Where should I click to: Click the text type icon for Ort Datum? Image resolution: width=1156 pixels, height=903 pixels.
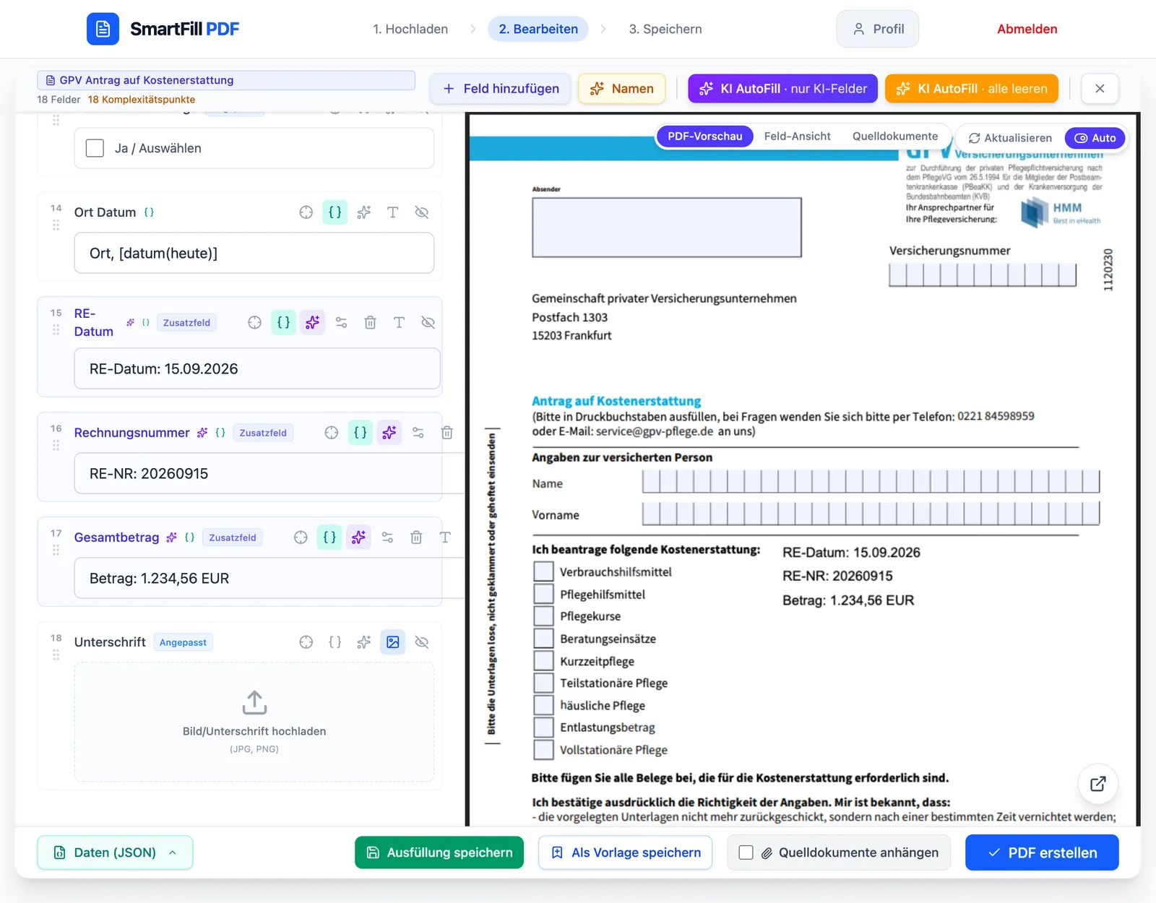(x=393, y=212)
